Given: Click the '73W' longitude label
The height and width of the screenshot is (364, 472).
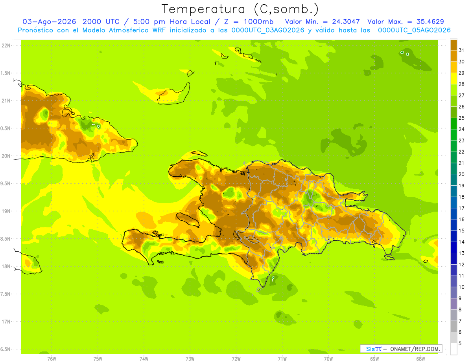Looking at the screenshot, I should pos(190,359).
